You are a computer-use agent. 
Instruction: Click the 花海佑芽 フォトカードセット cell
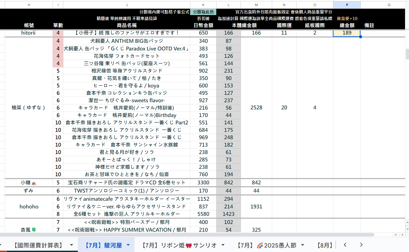pos(127,56)
